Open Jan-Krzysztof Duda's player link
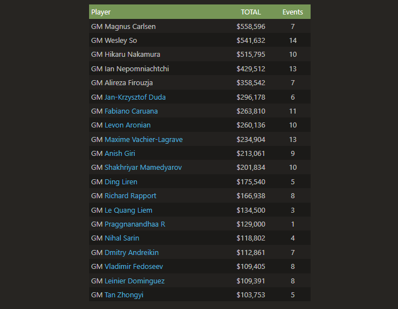Viewport: 398px width, 309px height. click(x=135, y=97)
